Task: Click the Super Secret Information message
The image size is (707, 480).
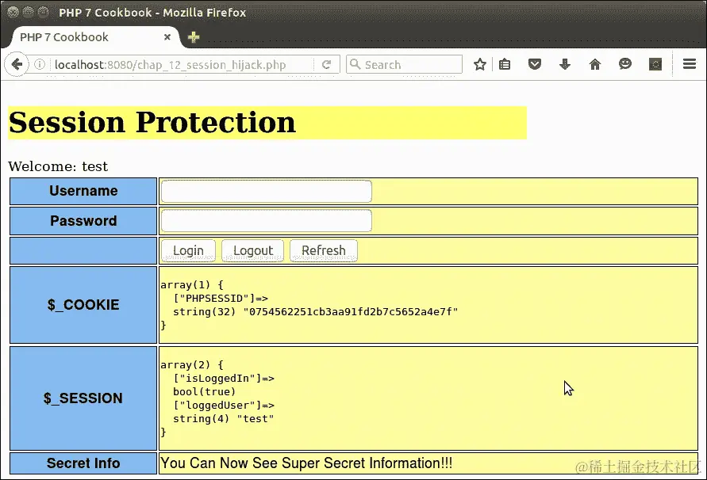Action: coord(306,463)
